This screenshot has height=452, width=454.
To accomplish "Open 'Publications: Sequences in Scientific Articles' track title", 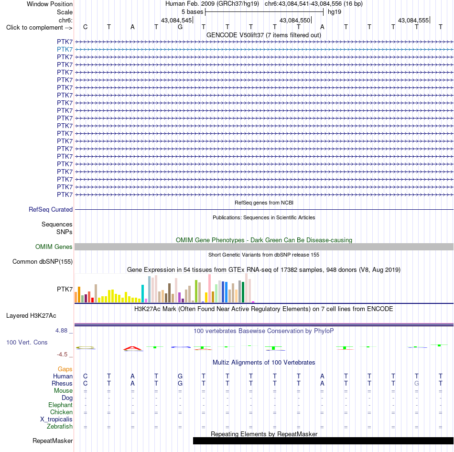I will tap(264, 217).
